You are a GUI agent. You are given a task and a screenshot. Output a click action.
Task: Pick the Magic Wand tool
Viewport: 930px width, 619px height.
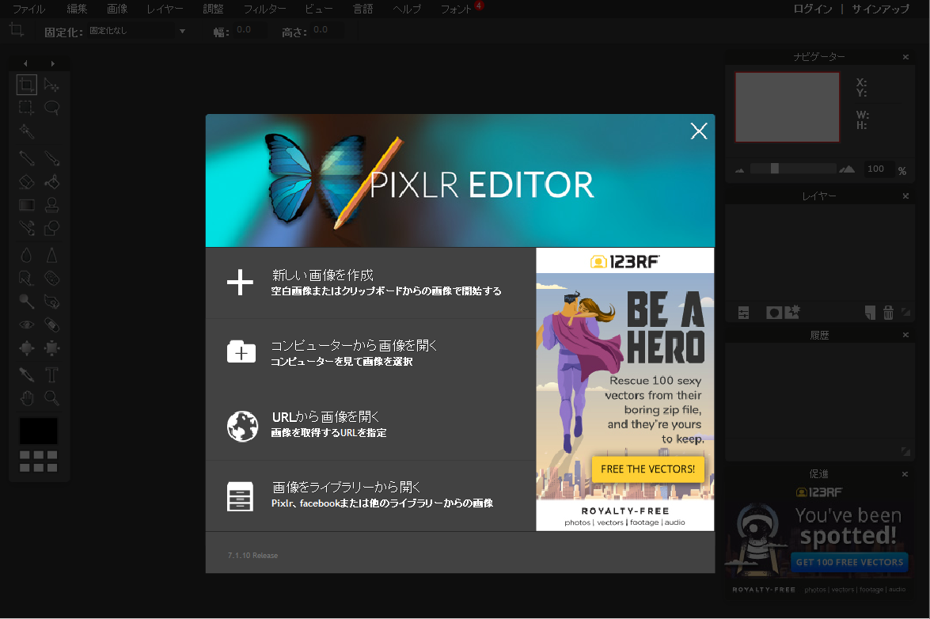(x=26, y=131)
